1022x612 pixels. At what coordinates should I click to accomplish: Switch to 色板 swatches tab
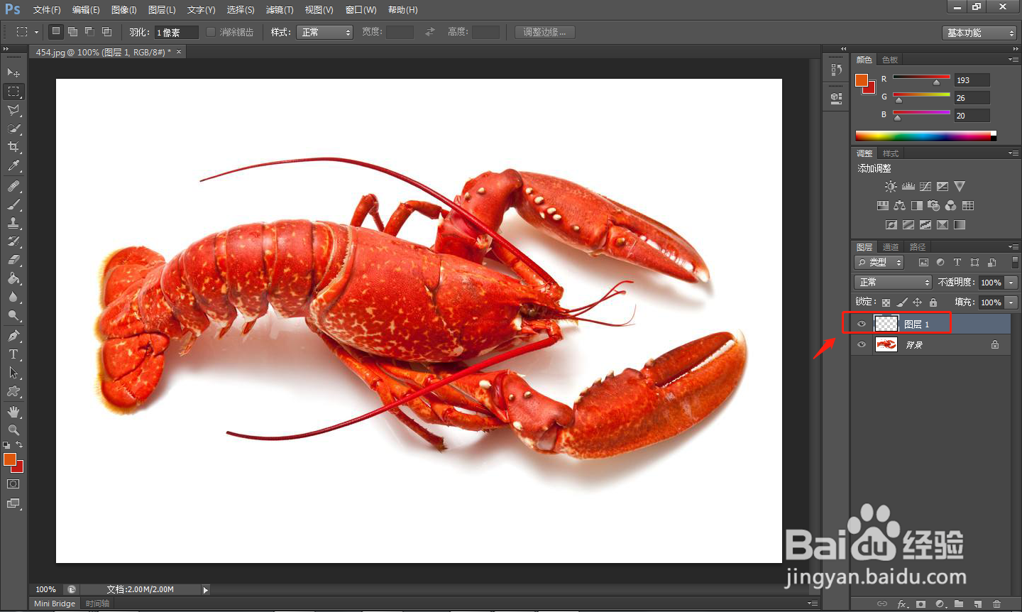890,60
